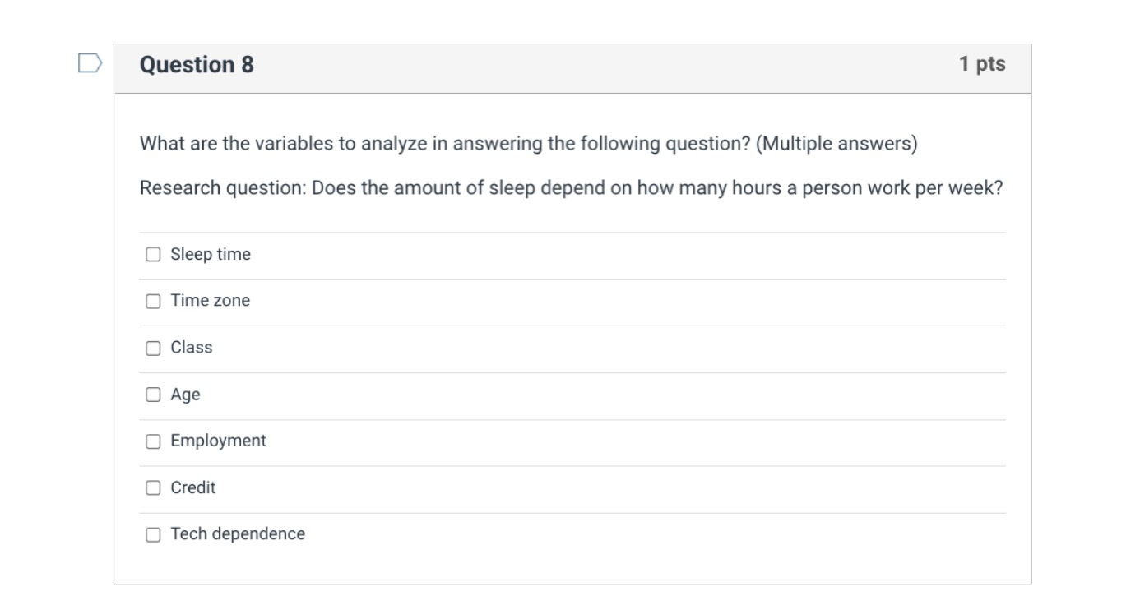Viewport: 1140px width, 605px height.
Task: Select the Class answer label
Action: pos(190,348)
